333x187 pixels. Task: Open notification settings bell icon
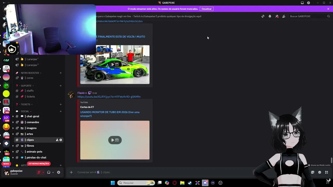coord(270,16)
